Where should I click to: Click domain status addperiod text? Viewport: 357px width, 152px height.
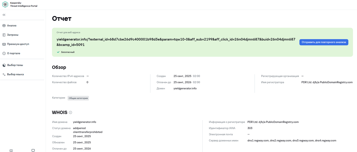(79, 128)
